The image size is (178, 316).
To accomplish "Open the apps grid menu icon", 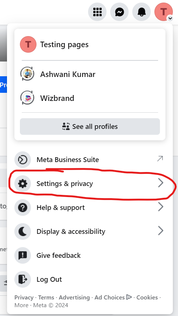I will tap(97, 12).
